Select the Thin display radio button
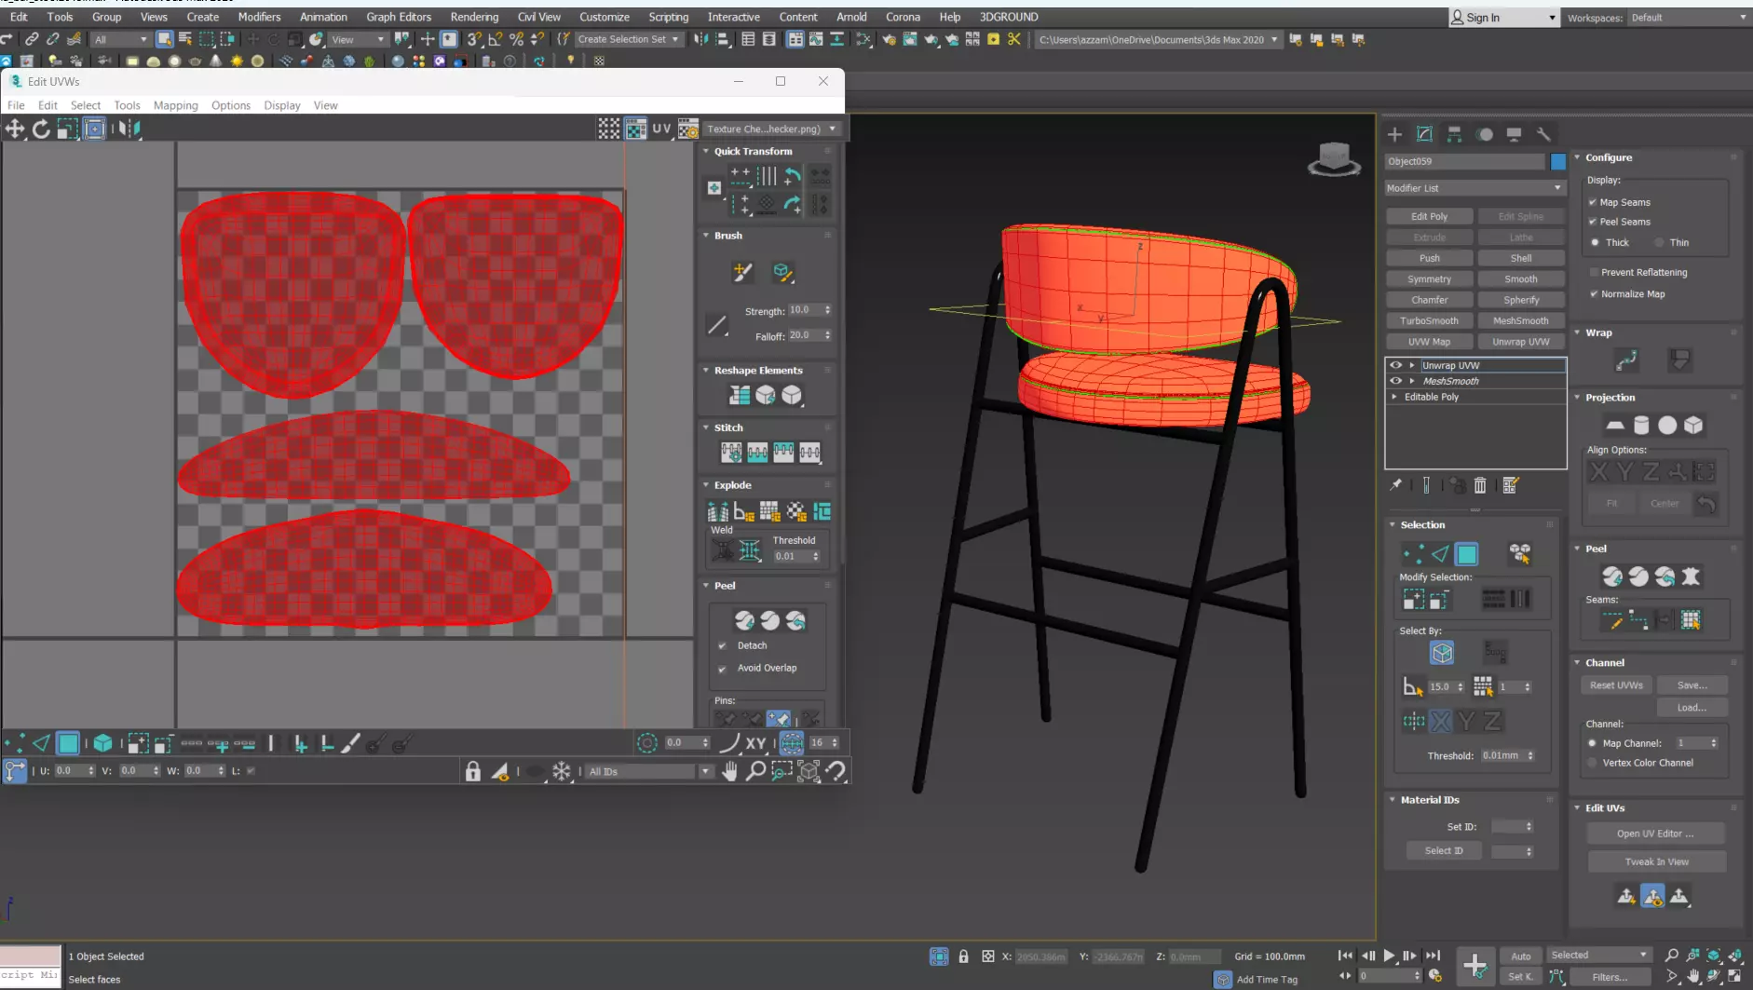 pos(1659,242)
